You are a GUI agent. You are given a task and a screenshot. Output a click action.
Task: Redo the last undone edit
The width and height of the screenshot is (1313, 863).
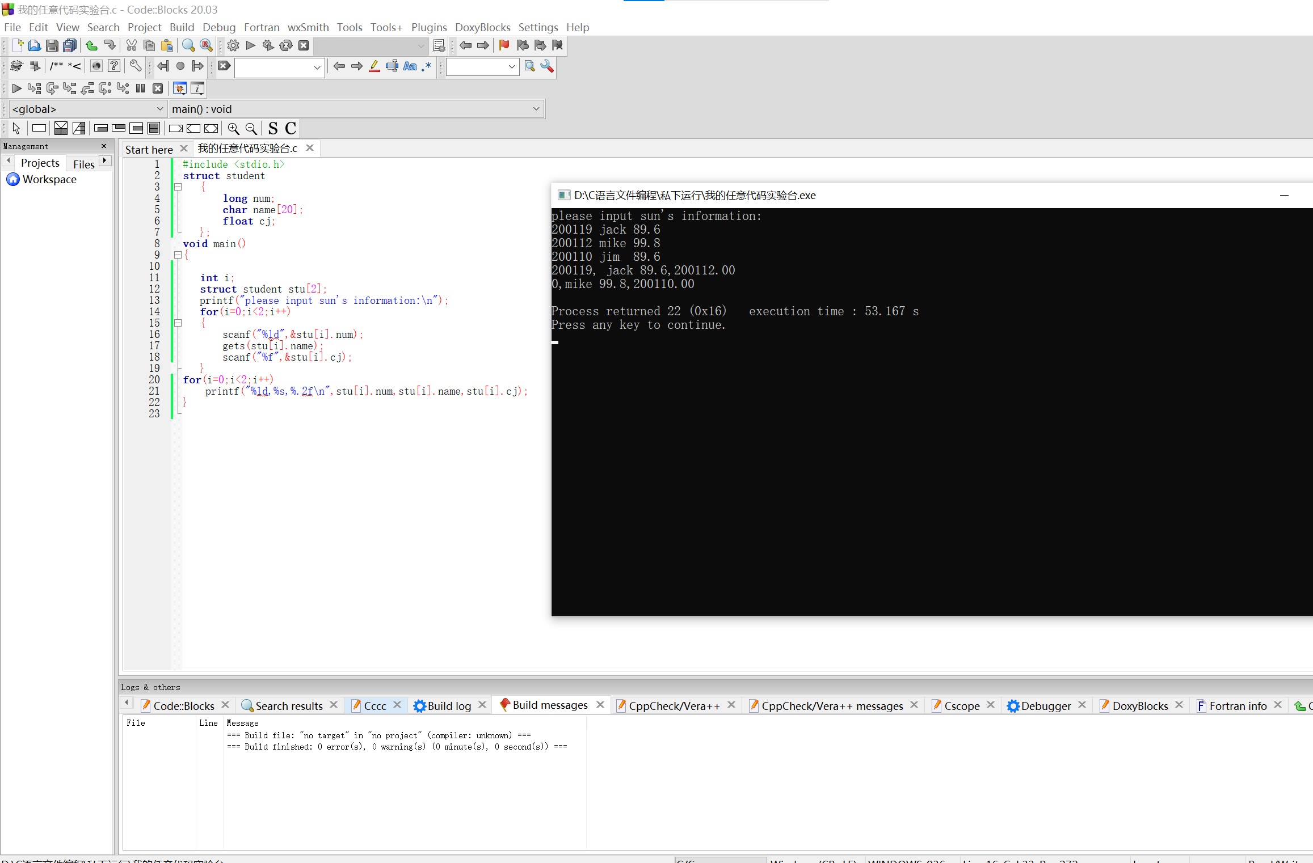pyautogui.click(x=110, y=45)
